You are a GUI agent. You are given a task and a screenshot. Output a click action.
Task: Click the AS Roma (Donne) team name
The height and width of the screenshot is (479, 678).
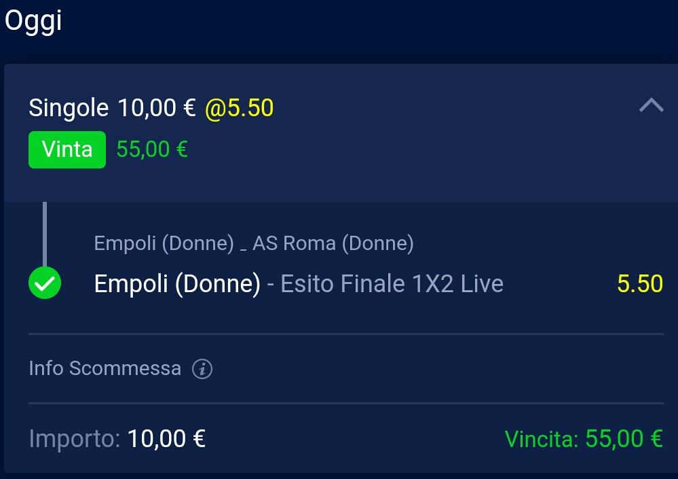point(333,243)
